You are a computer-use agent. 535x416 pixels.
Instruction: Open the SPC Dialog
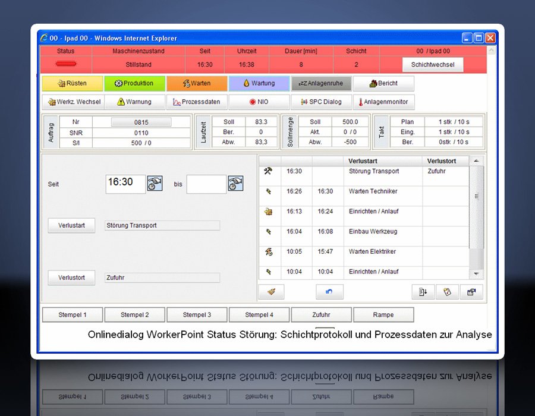pos(321,102)
